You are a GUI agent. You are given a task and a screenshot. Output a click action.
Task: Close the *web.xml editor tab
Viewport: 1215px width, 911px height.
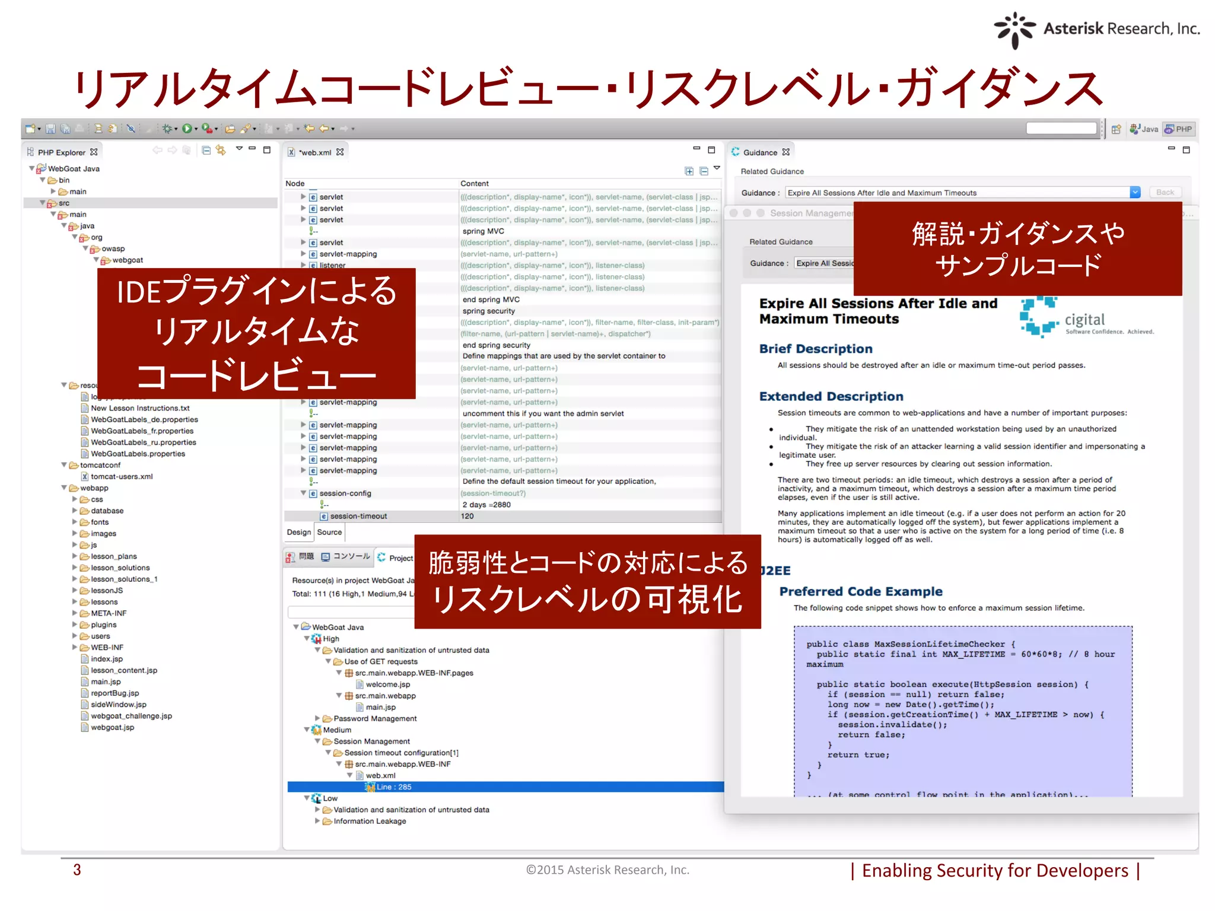[340, 152]
